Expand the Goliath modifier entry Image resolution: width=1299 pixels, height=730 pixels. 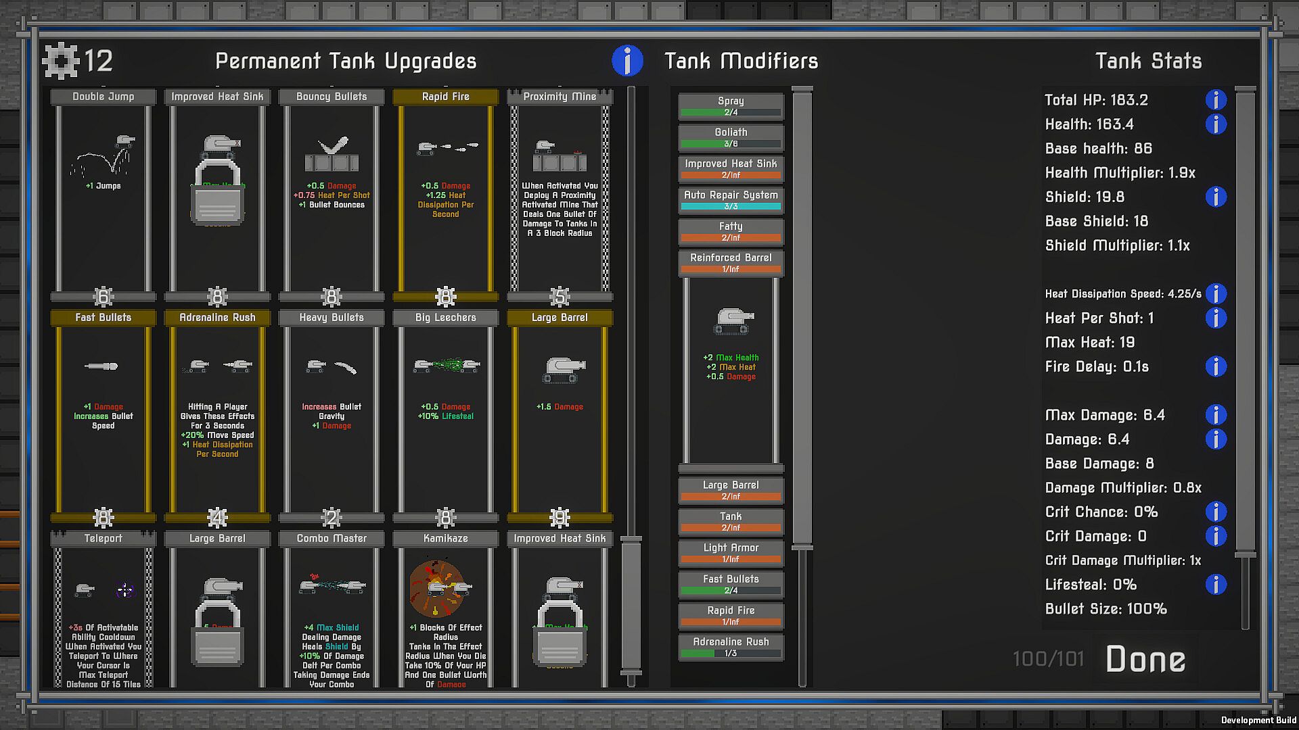pyautogui.click(x=731, y=137)
